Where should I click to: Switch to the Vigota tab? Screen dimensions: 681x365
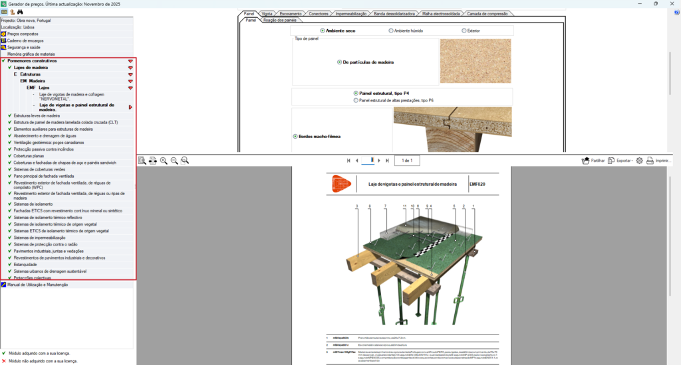(x=267, y=14)
